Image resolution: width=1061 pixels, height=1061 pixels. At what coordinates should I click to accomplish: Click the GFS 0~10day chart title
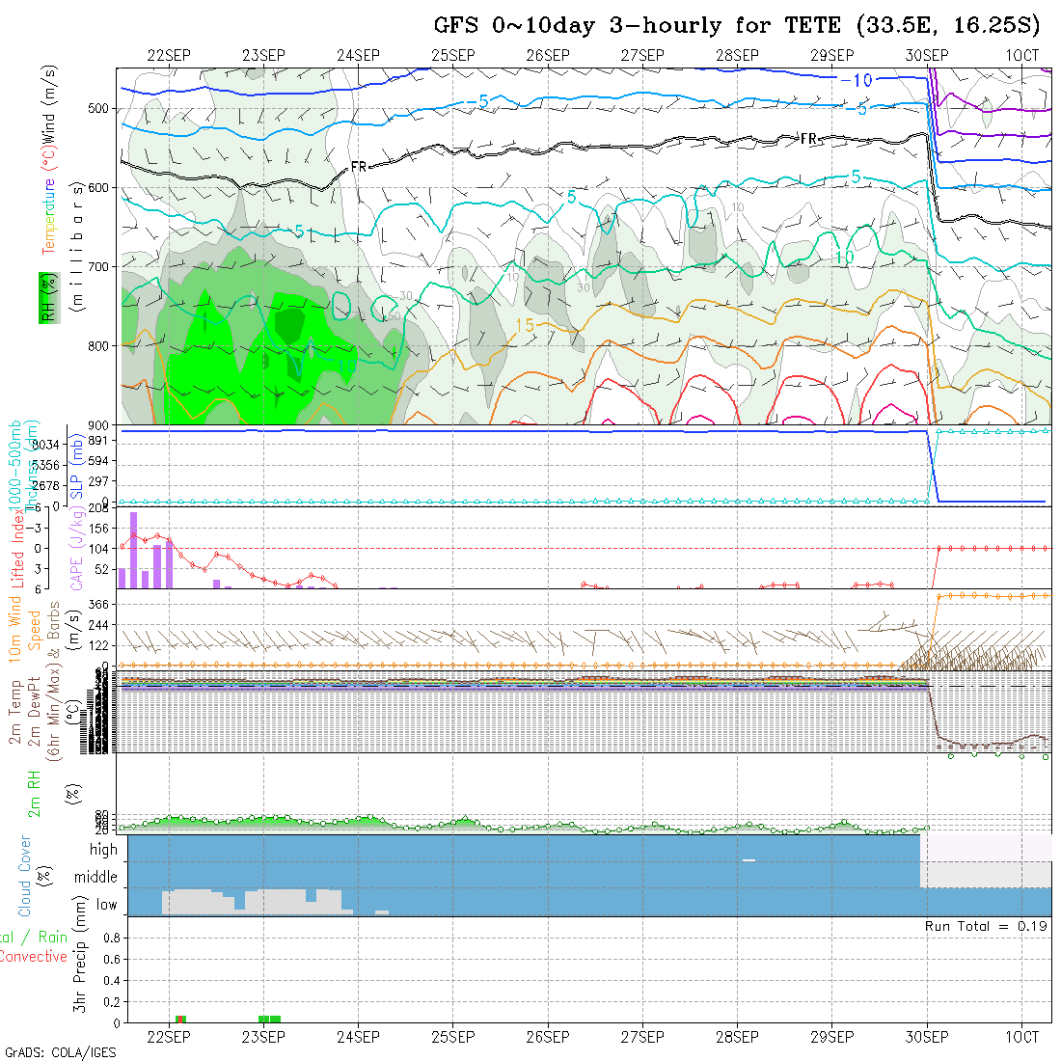pos(737,25)
